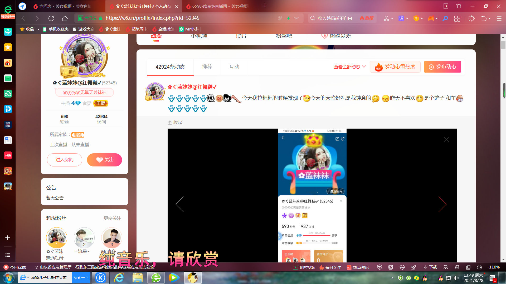The height and width of the screenshot is (284, 506).
Task: Open the translate tool icon
Action: pos(401,18)
